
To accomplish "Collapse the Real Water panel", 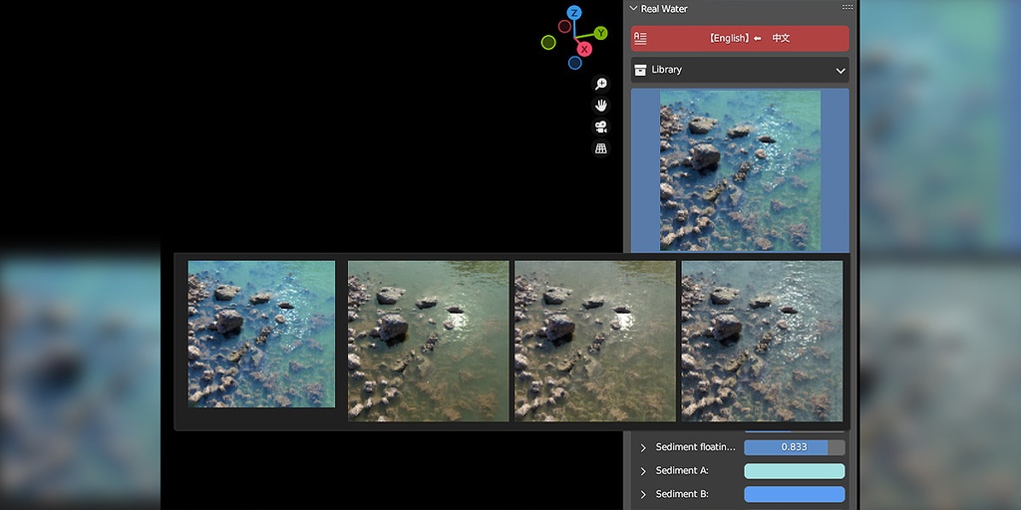I will (x=633, y=8).
